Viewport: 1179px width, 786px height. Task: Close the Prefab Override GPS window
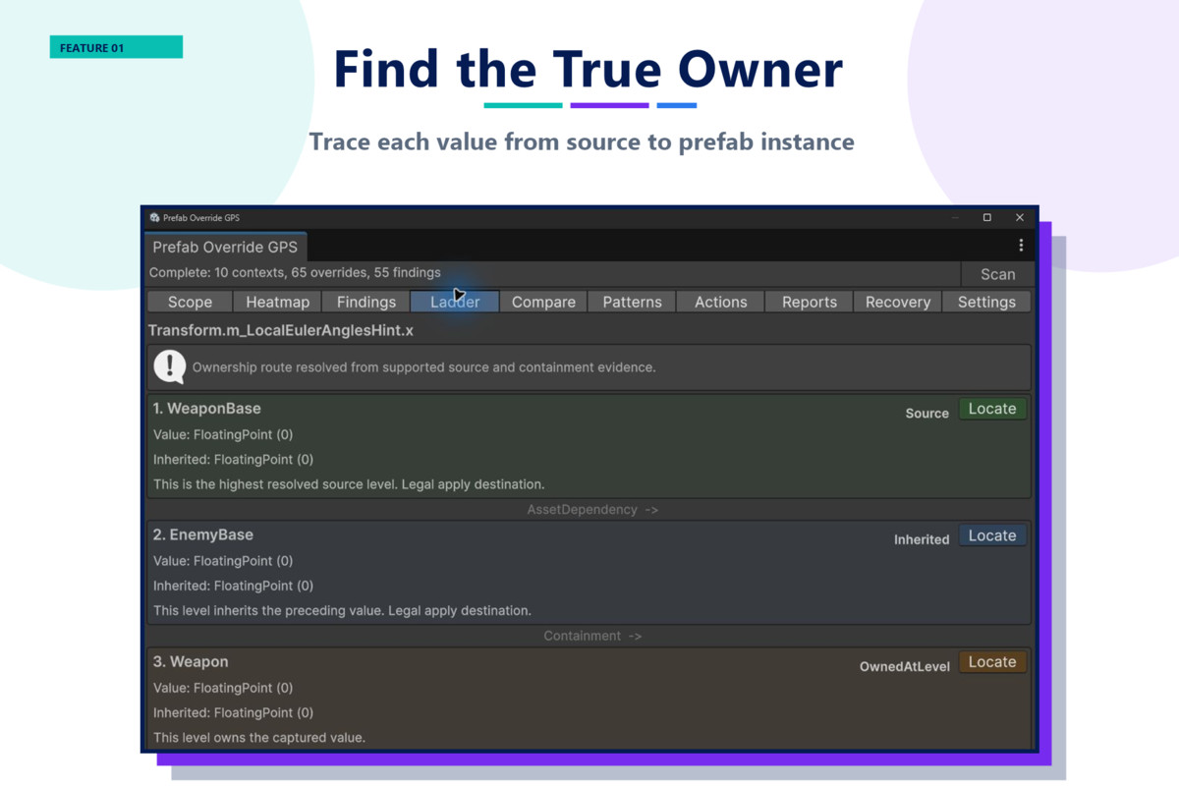[1019, 217]
